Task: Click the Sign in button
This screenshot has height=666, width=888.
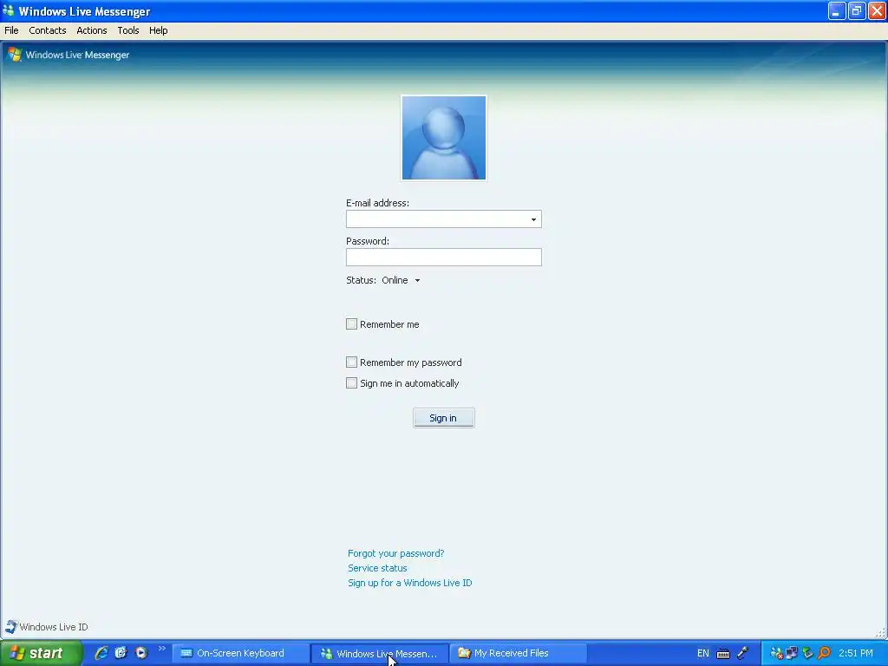Action: [443, 418]
